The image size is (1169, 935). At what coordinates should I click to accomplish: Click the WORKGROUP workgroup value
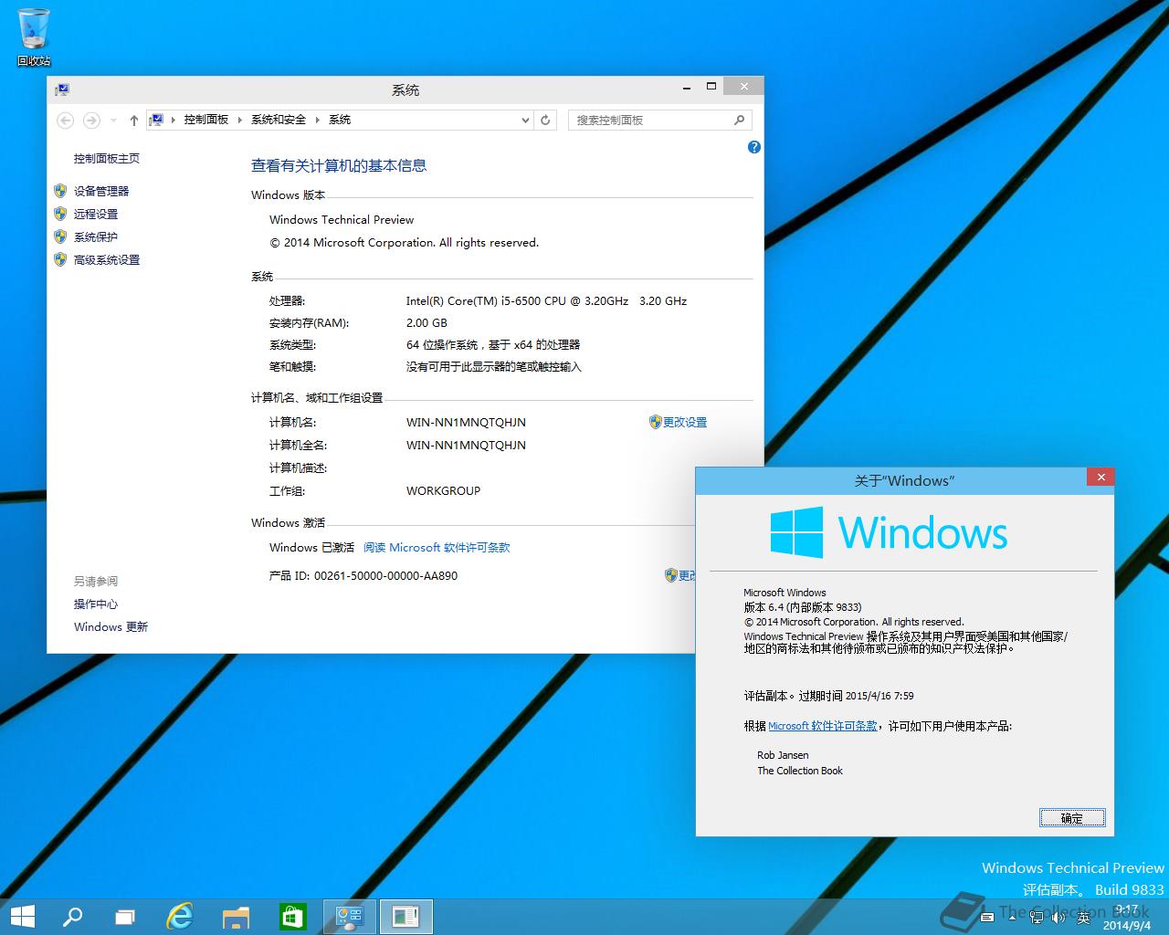pyautogui.click(x=443, y=490)
